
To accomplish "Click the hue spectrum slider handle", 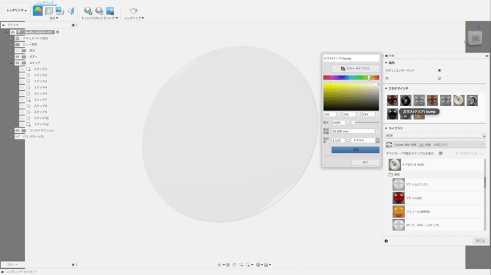I will (369, 78).
